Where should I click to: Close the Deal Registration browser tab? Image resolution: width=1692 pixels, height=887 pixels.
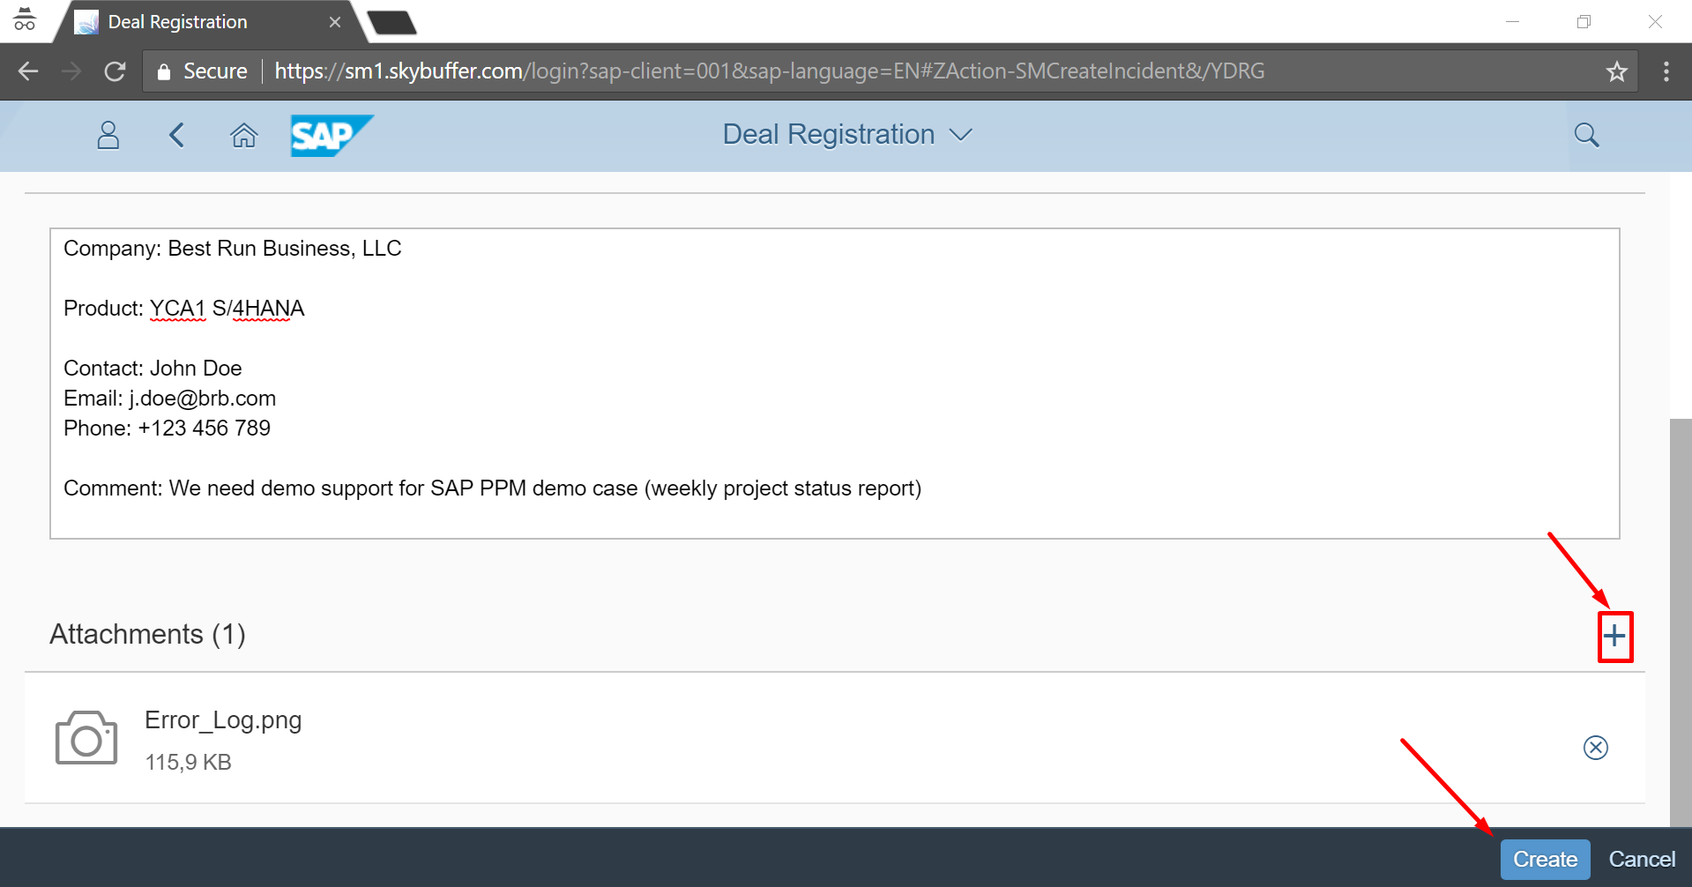tap(335, 22)
